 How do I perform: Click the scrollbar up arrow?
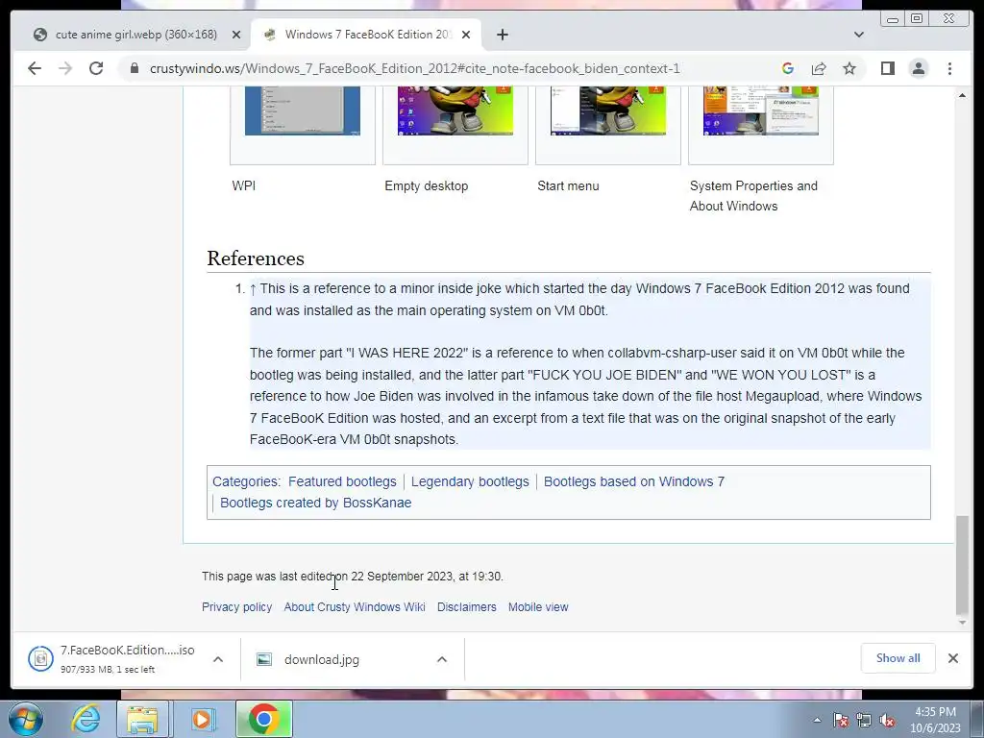[x=962, y=95]
